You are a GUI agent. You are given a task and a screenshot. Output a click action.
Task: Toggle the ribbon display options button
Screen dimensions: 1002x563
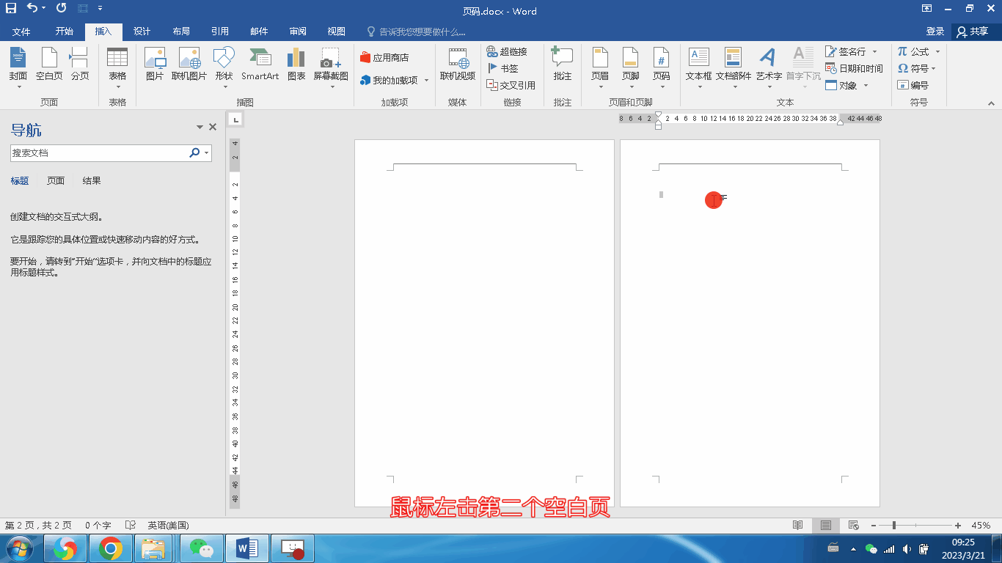[x=927, y=9]
